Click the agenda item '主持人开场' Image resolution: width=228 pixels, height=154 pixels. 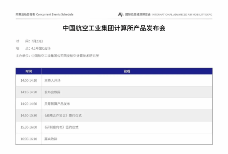[x=52, y=80]
